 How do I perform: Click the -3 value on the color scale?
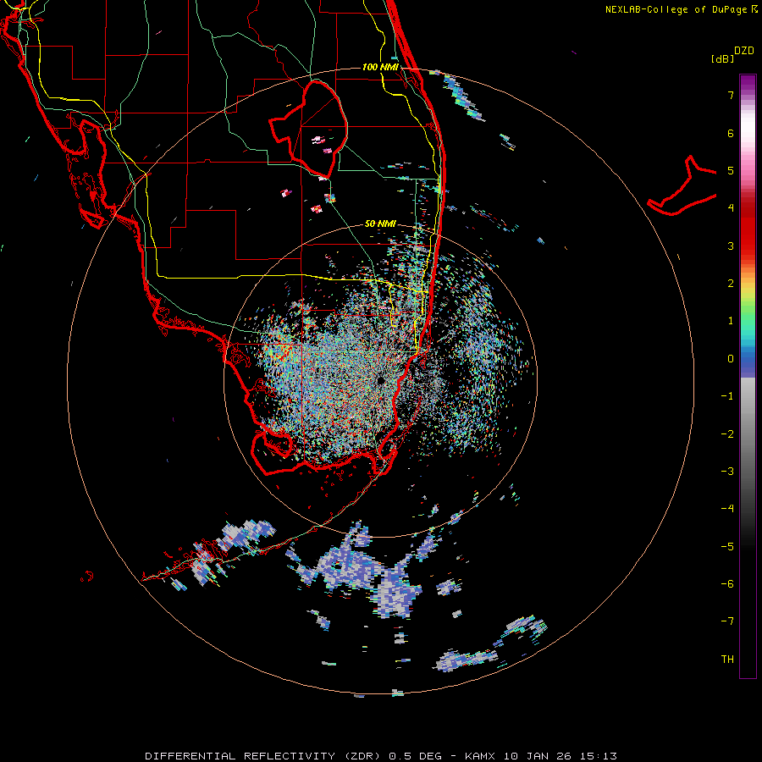[727, 472]
